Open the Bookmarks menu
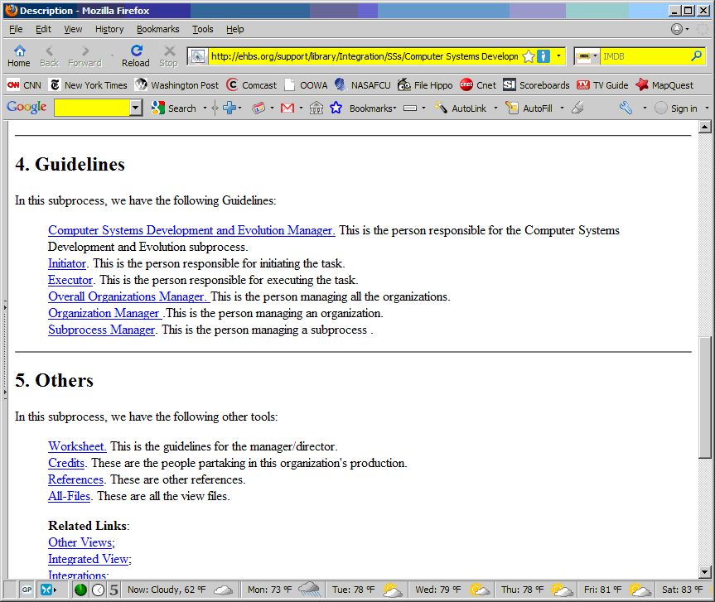The height and width of the screenshot is (602, 715). pyautogui.click(x=157, y=29)
